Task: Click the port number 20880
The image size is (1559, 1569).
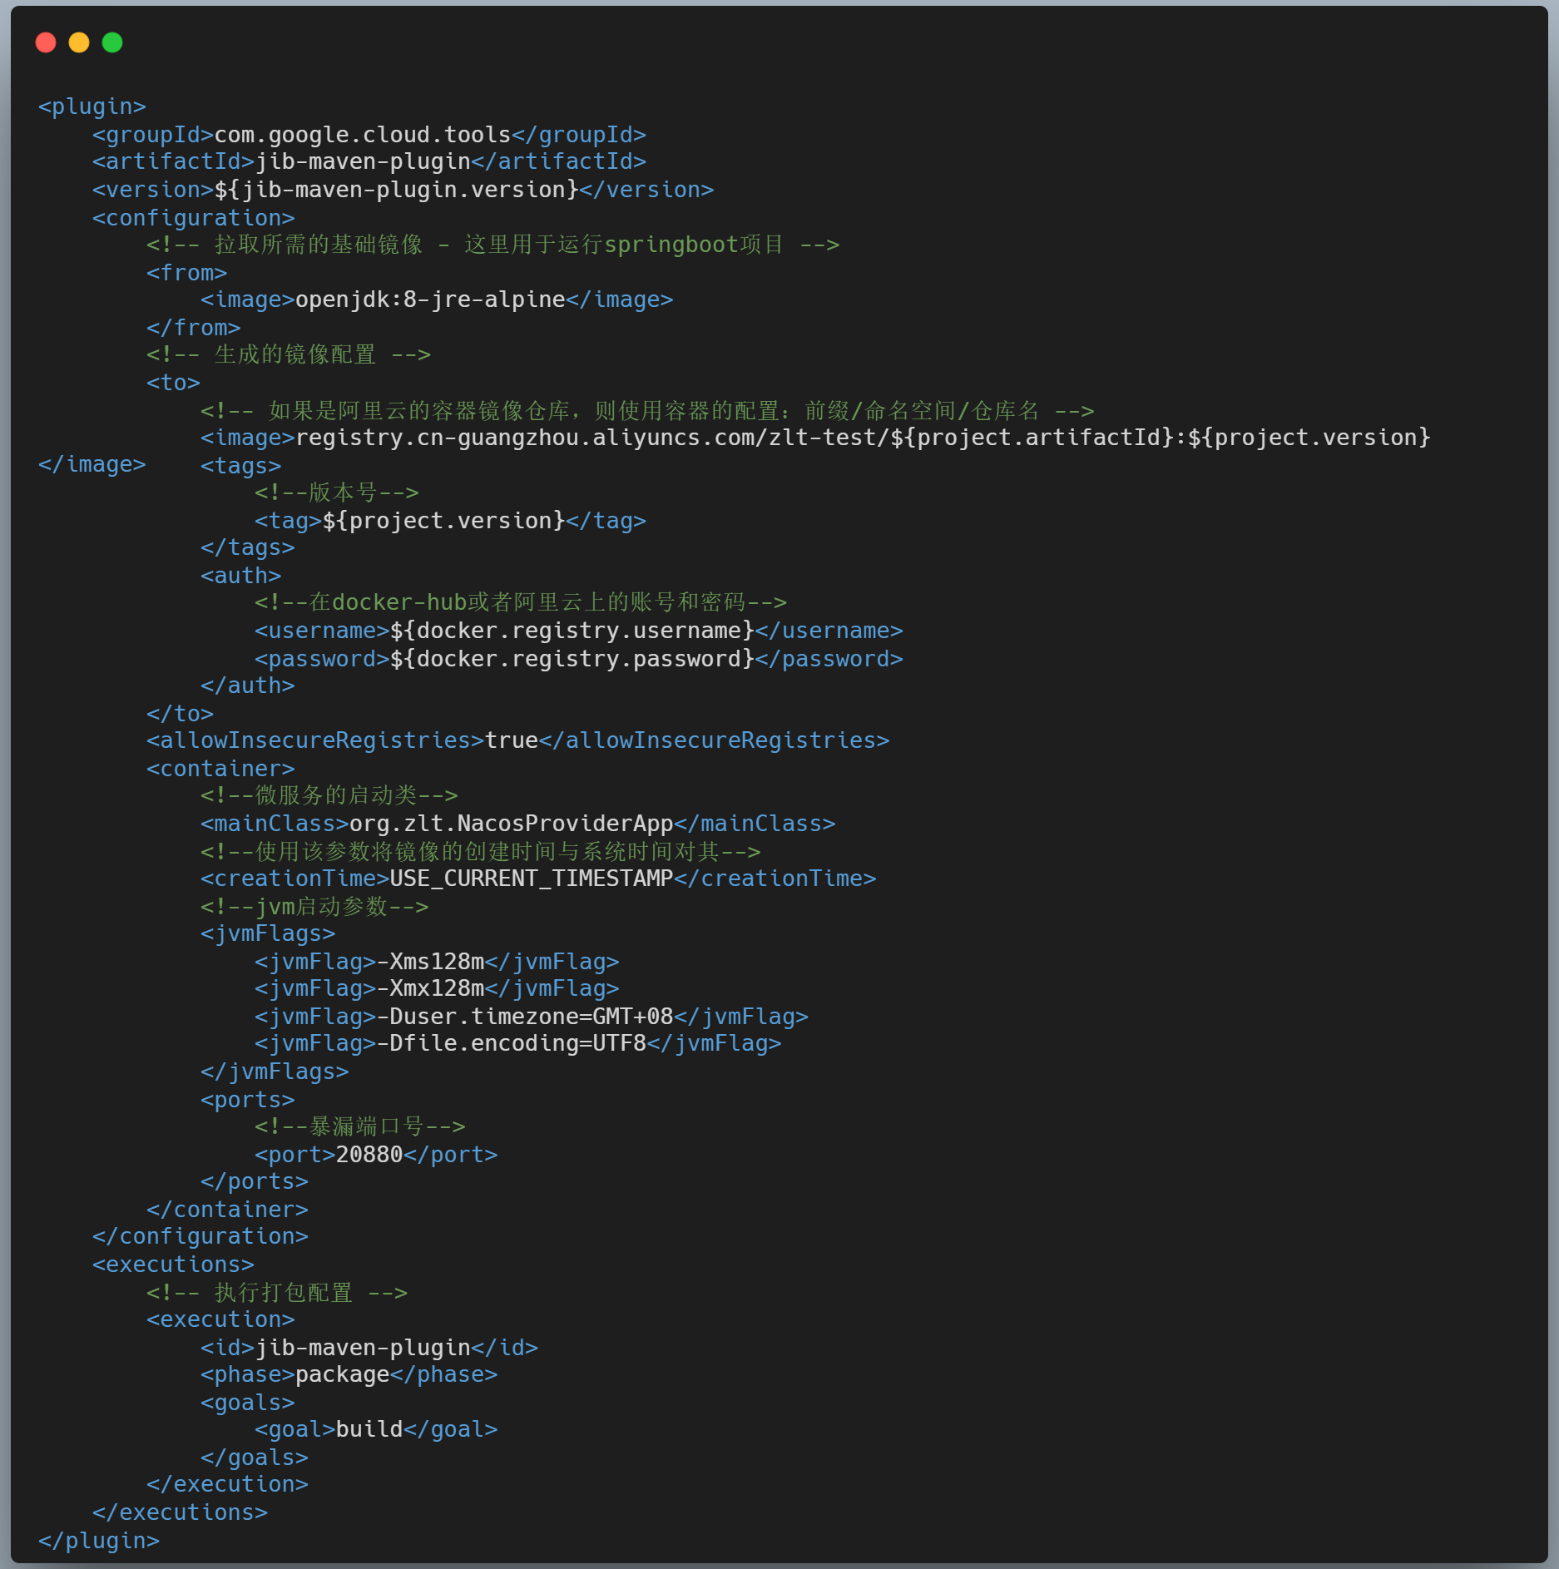Action: [369, 1154]
